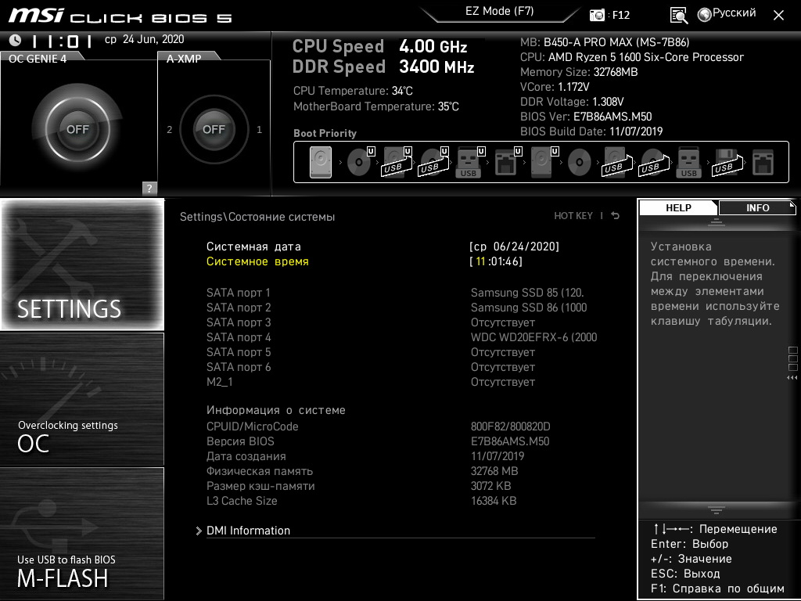801x601 pixels.
Task: Collapse the help panel with side arrows
Action: (x=792, y=378)
